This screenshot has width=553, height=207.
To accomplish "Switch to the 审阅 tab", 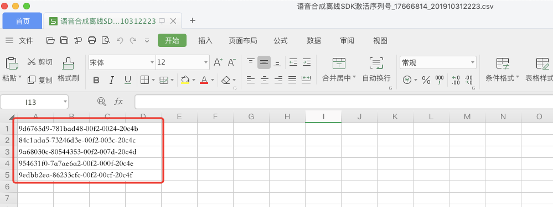I will 347,41.
